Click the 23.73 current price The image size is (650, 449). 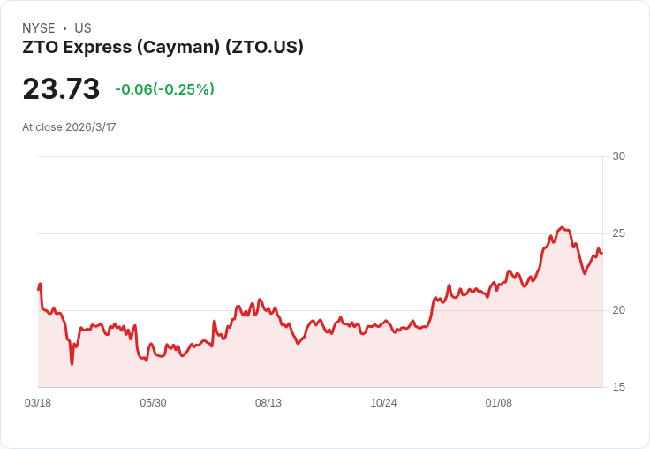(x=61, y=88)
